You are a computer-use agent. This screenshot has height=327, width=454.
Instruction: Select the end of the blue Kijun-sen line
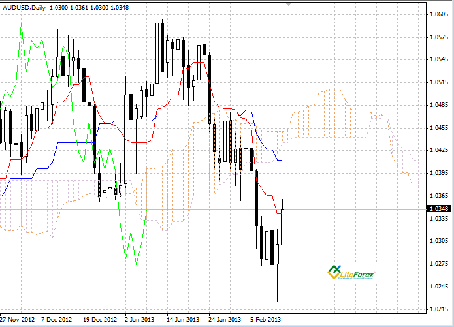[282, 160]
